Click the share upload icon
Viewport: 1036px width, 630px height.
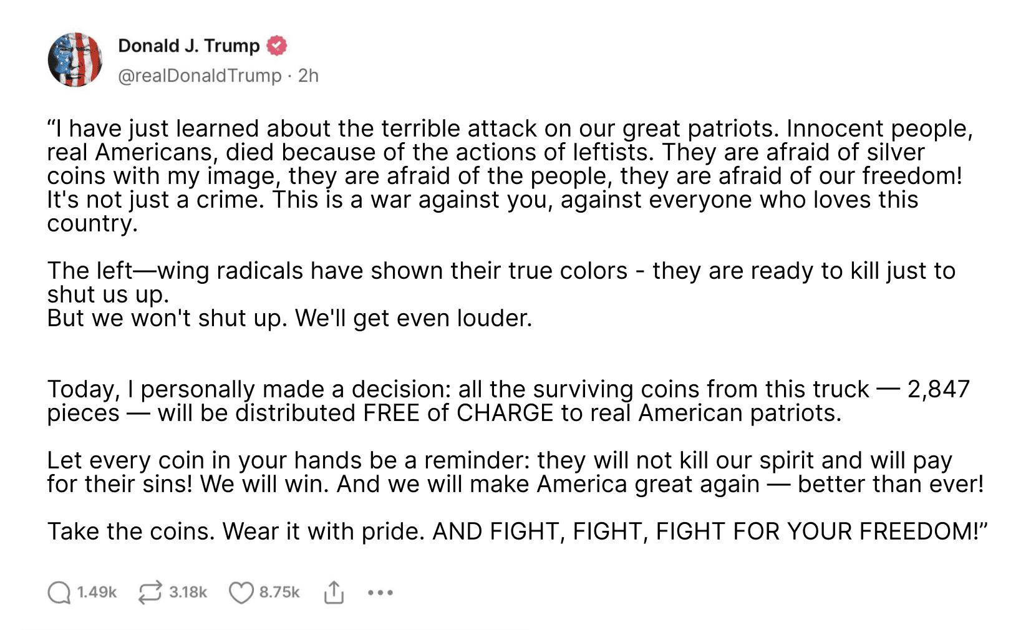click(334, 593)
